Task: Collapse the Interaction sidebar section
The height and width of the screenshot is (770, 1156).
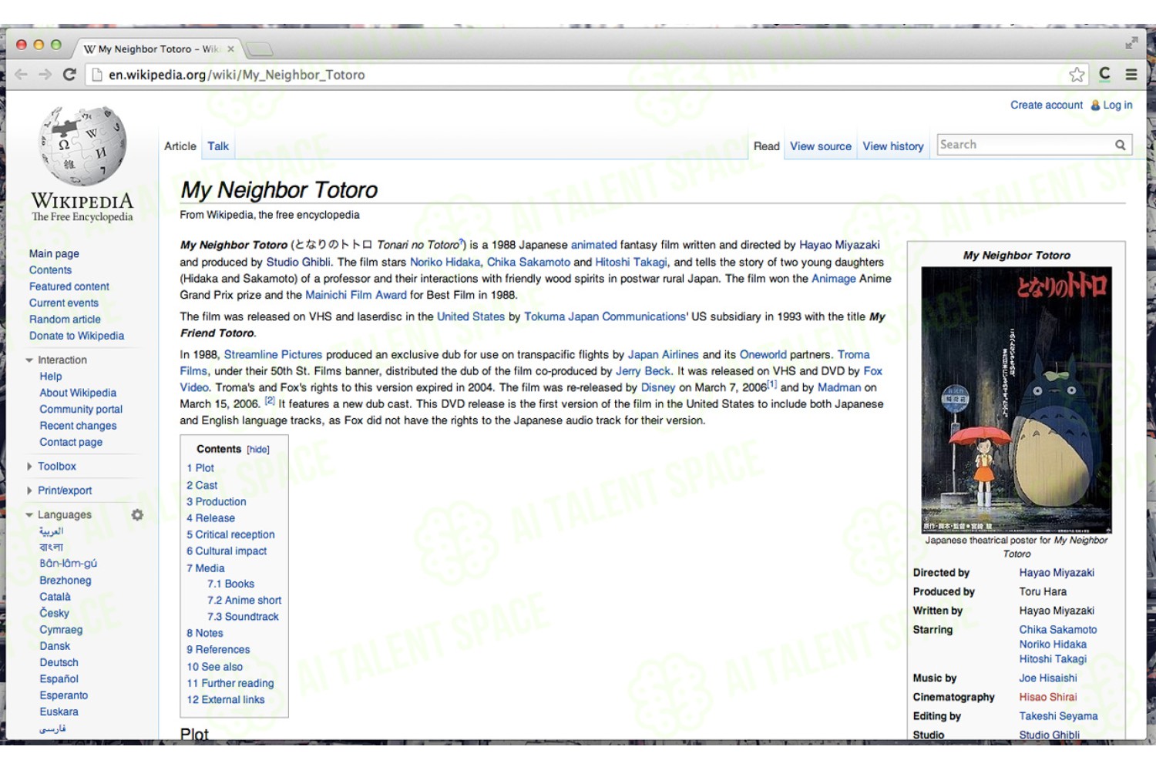Action: tap(29, 360)
